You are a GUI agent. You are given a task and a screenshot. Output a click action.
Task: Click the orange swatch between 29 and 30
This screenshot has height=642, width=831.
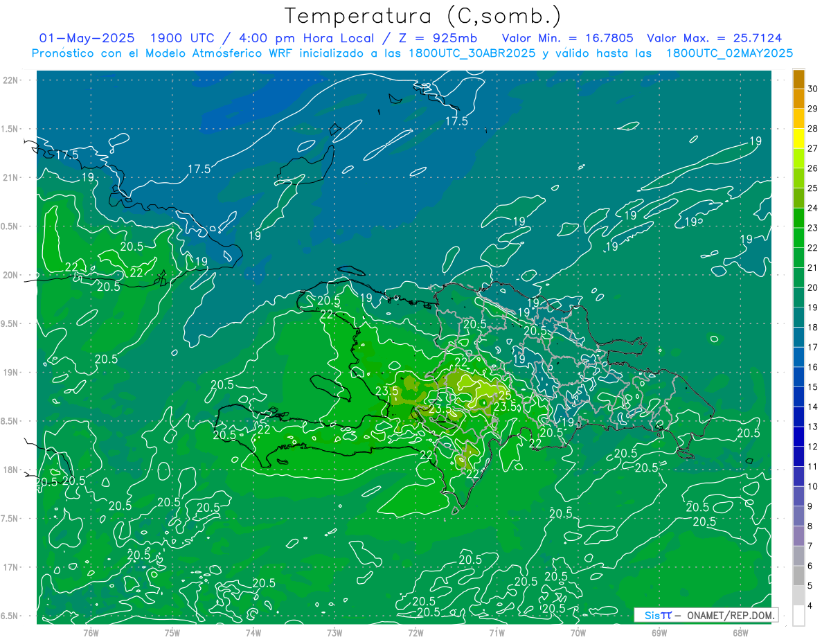click(x=798, y=98)
